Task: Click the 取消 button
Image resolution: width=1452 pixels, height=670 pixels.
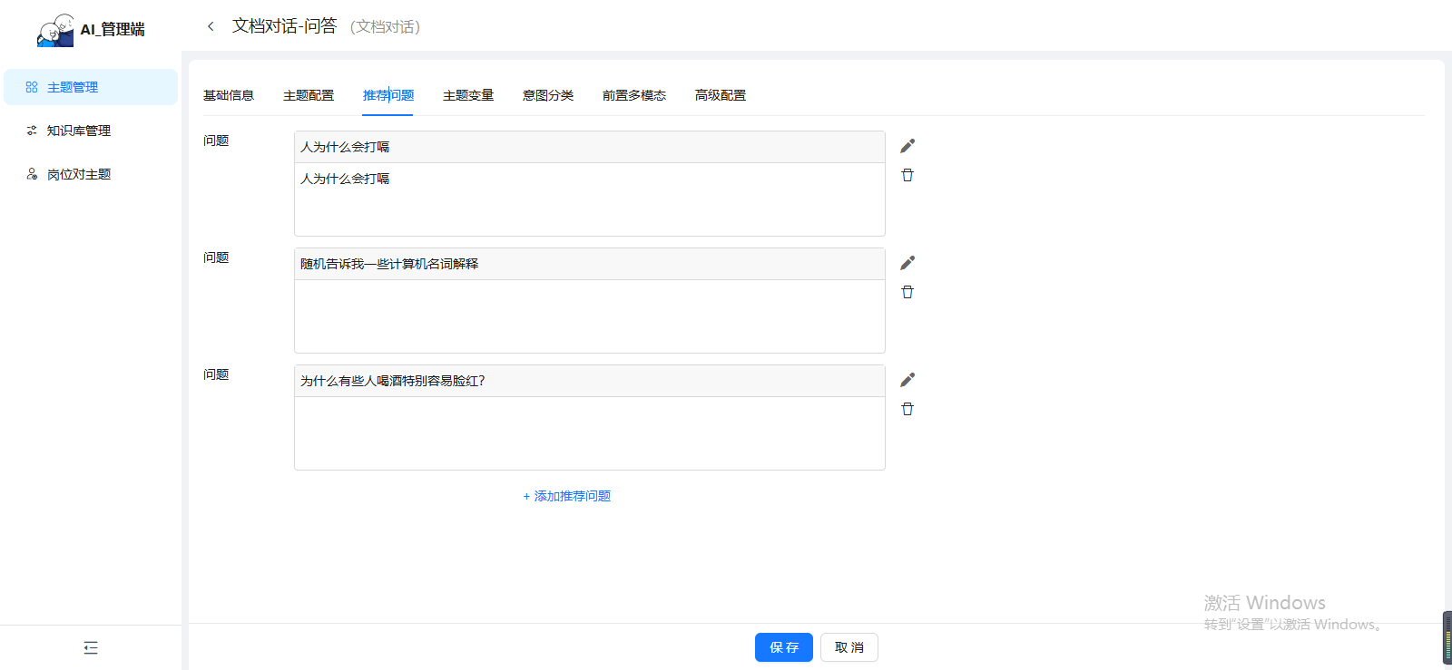Action: tap(849, 647)
